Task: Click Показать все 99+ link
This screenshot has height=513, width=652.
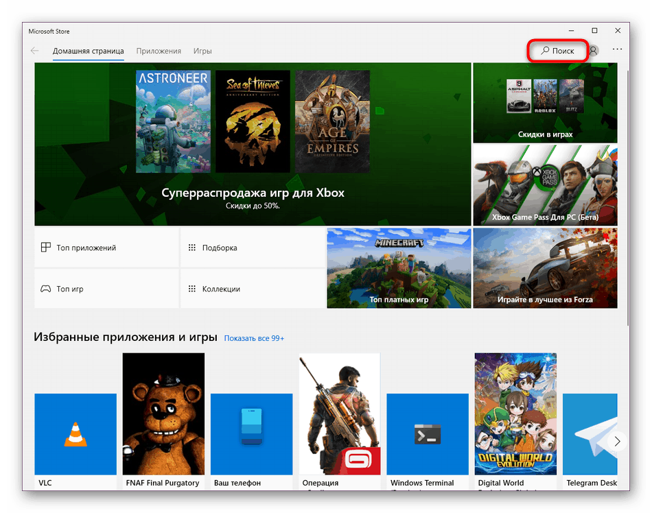Action: click(254, 338)
